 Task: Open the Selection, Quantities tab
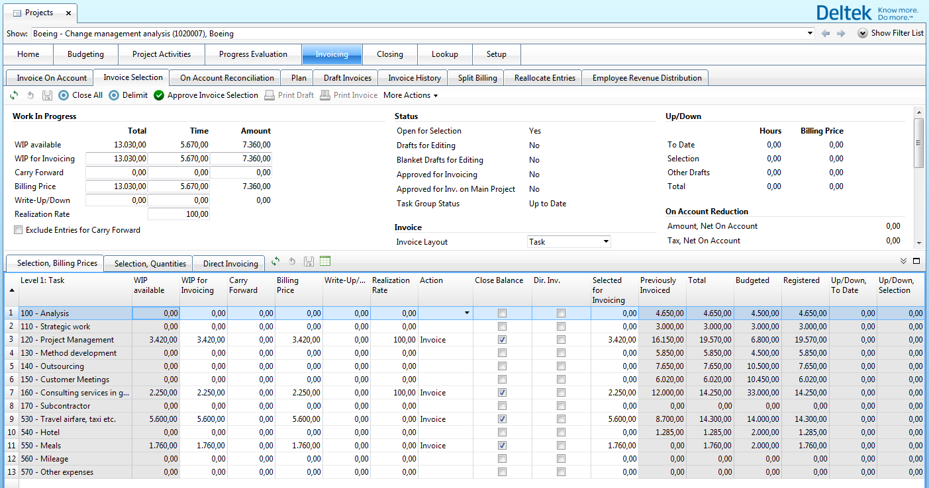pyautogui.click(x=149, y=263)
